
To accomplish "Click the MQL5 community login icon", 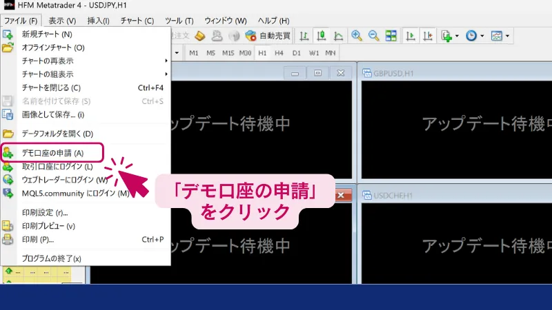I will 8,194.
